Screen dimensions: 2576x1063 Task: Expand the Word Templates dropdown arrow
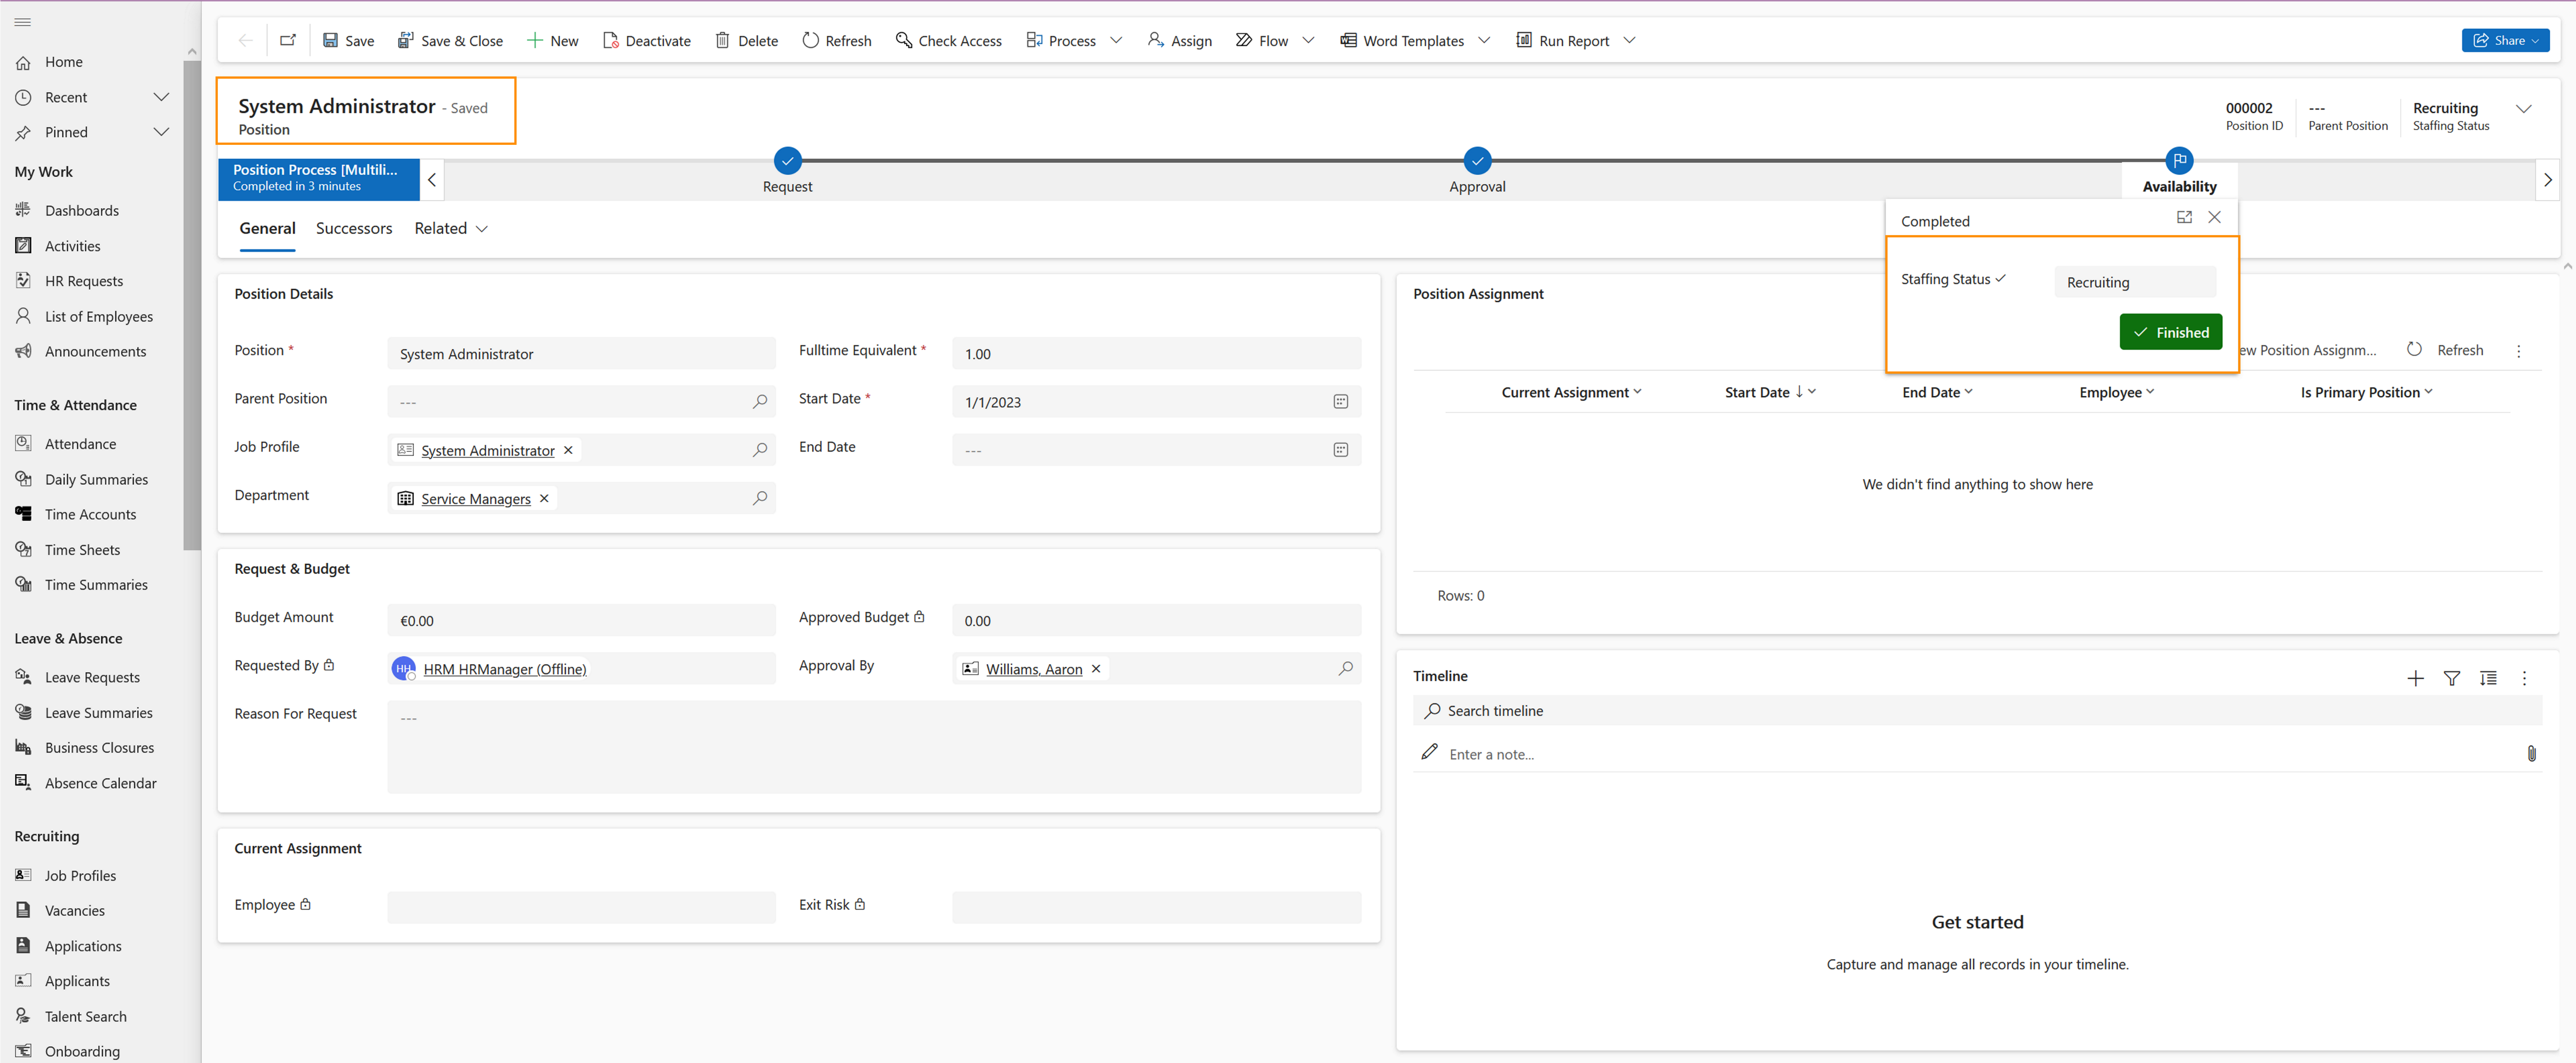(x=1484, y=40)
